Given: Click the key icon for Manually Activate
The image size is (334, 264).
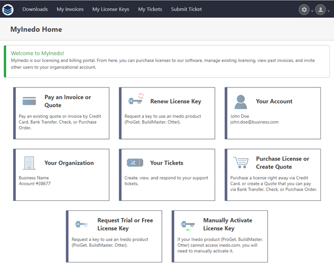Looking at the screenshot, I should (188, 225).
